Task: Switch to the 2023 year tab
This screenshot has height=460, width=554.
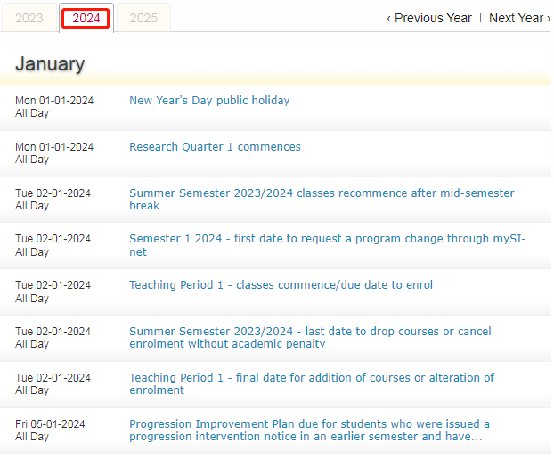Action: point(29,18)
